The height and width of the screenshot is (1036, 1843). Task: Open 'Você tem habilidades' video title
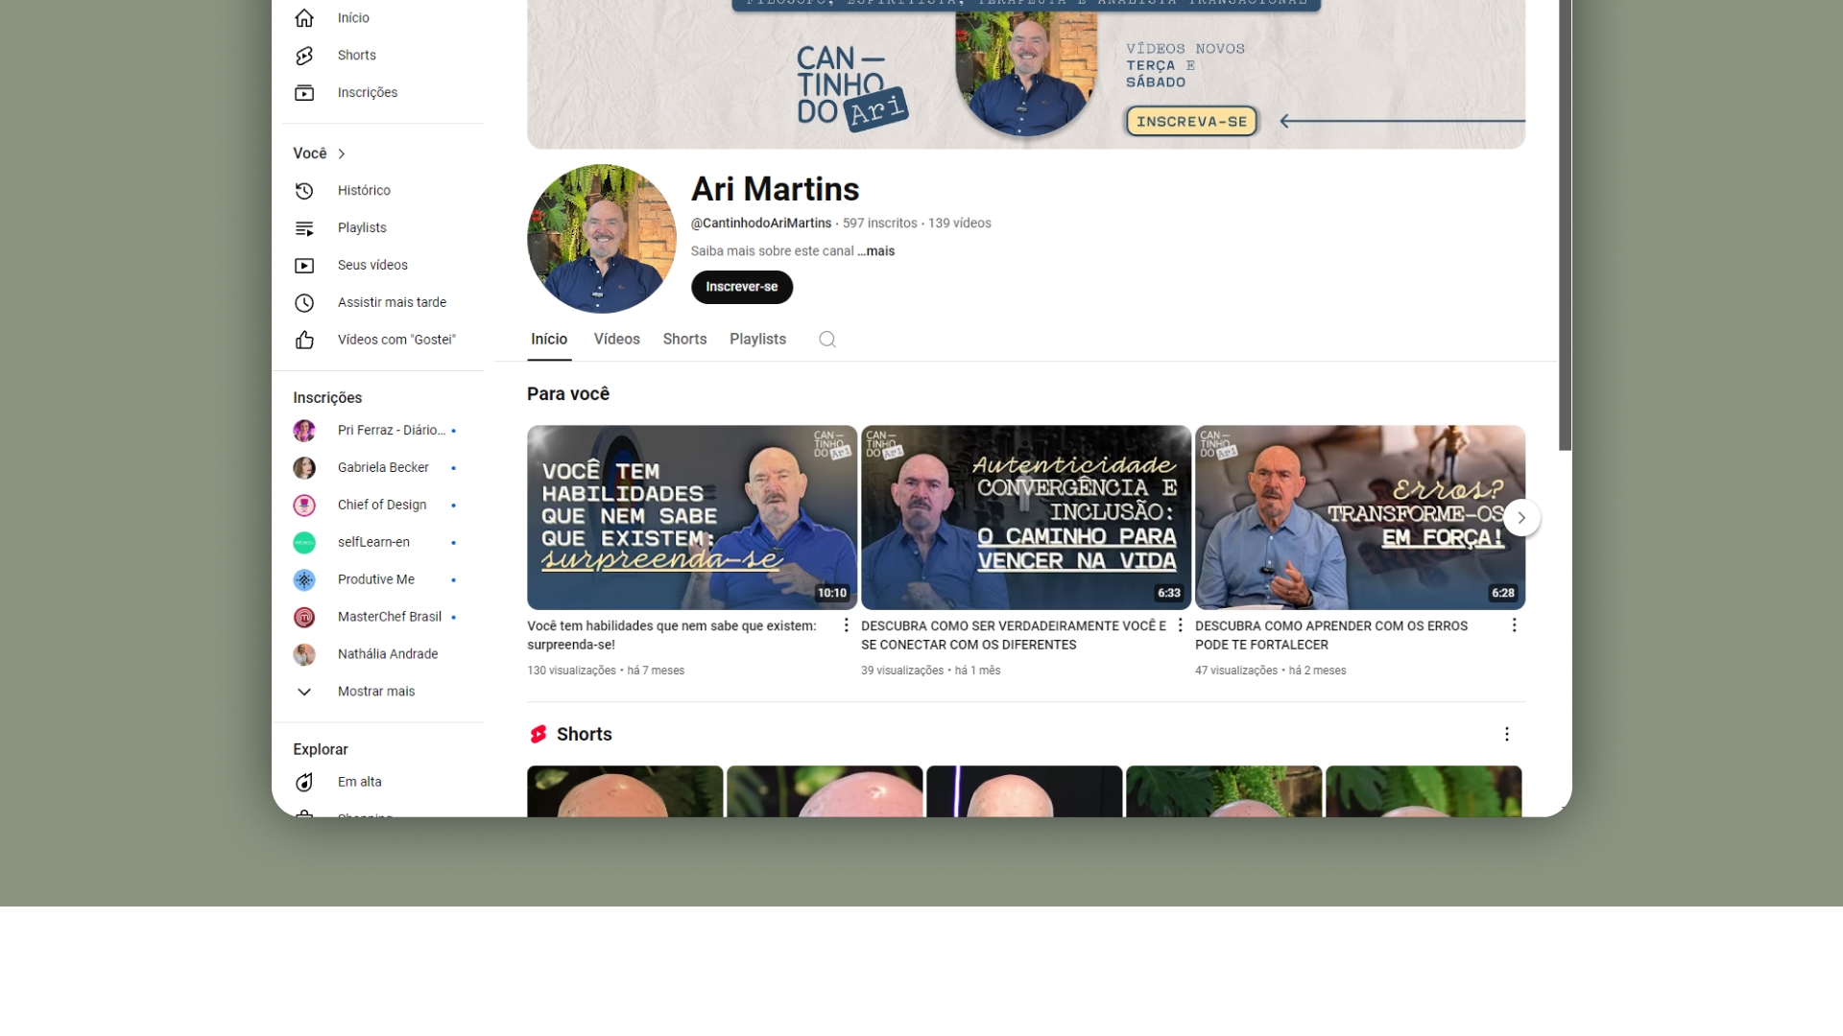pyautogui.click(x=672, y=636)
